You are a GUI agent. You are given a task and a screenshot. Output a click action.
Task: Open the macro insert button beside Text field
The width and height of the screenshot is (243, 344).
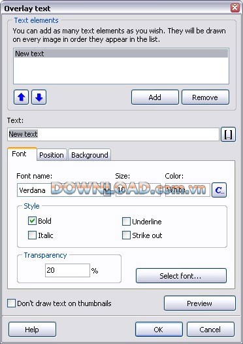coord(228,134)
